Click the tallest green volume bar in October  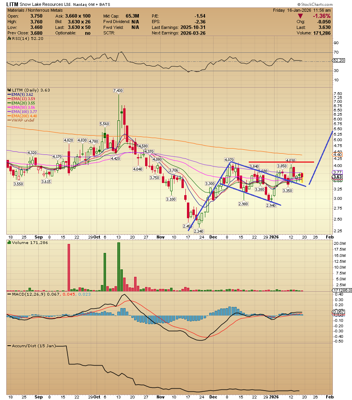point(119,267)
